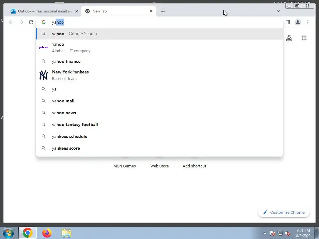Select the plain 'ya' suggestion

point(159,89)
